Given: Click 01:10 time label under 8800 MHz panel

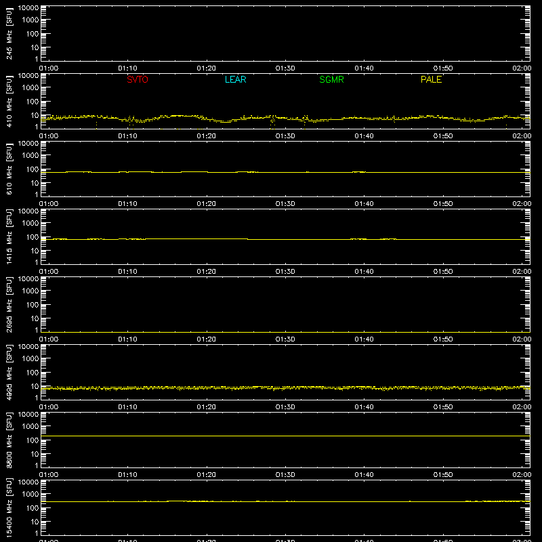Looking at the screenshot, I should tap(127, 475).
